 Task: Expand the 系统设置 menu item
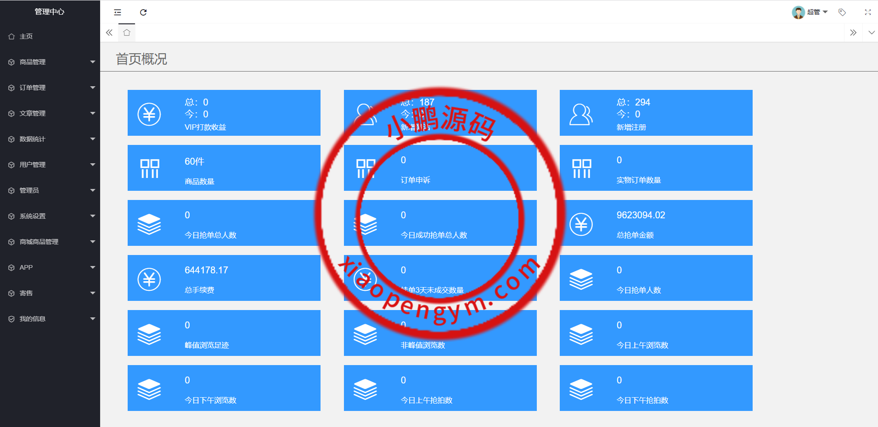[50, 216]
